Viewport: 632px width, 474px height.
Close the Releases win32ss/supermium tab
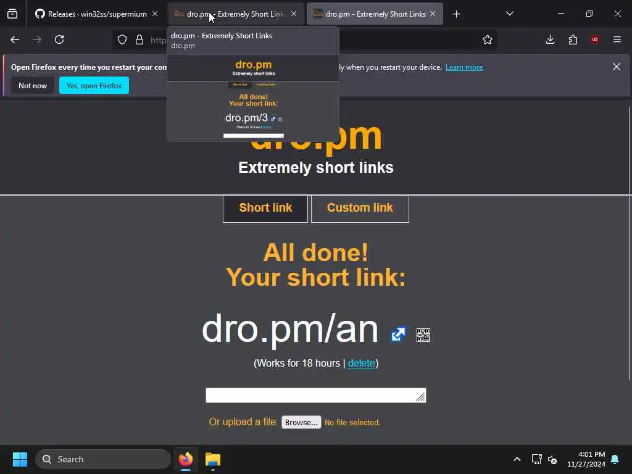pyautogui.click(x=155, y=14)
